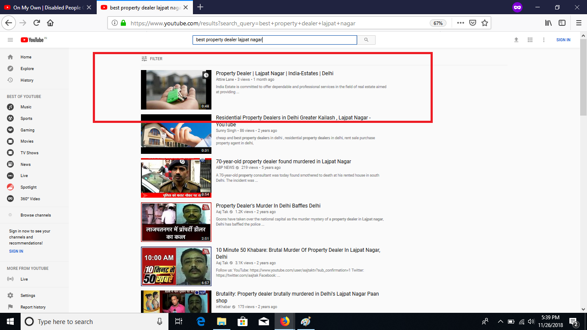Select Gaming in the sidebar
The height and width of the screenshot is (330, 587).
coord(28,130)
